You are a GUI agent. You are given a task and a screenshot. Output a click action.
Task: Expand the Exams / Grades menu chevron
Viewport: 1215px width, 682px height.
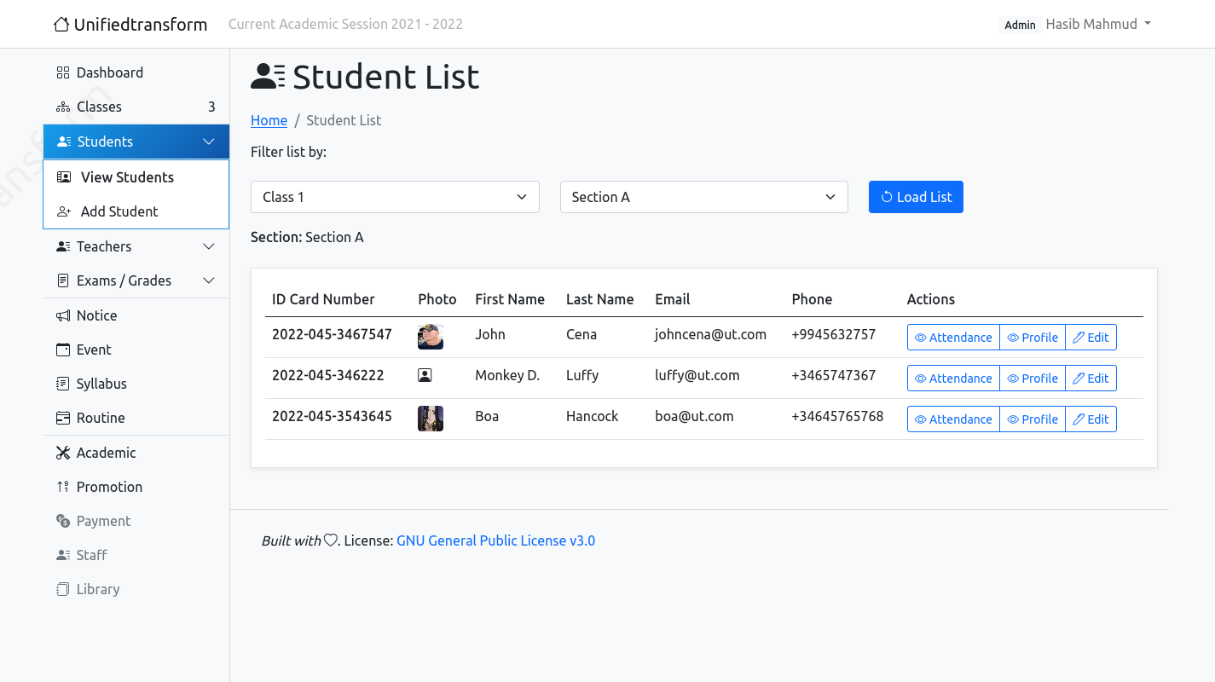209,280
